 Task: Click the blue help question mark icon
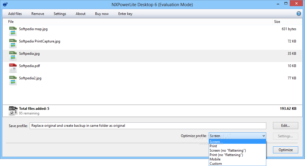coord(299,13)
